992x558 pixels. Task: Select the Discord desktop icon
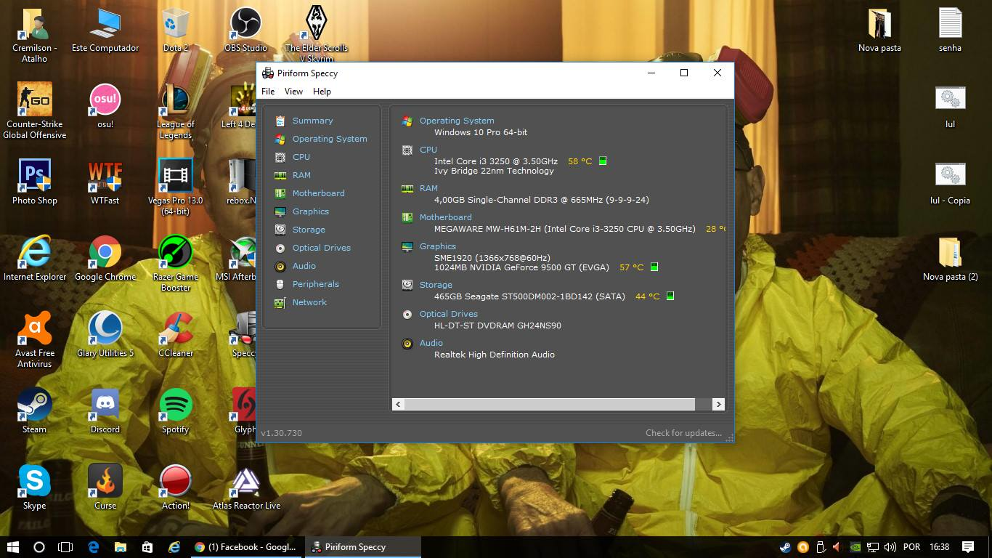(x=105, y=411)
